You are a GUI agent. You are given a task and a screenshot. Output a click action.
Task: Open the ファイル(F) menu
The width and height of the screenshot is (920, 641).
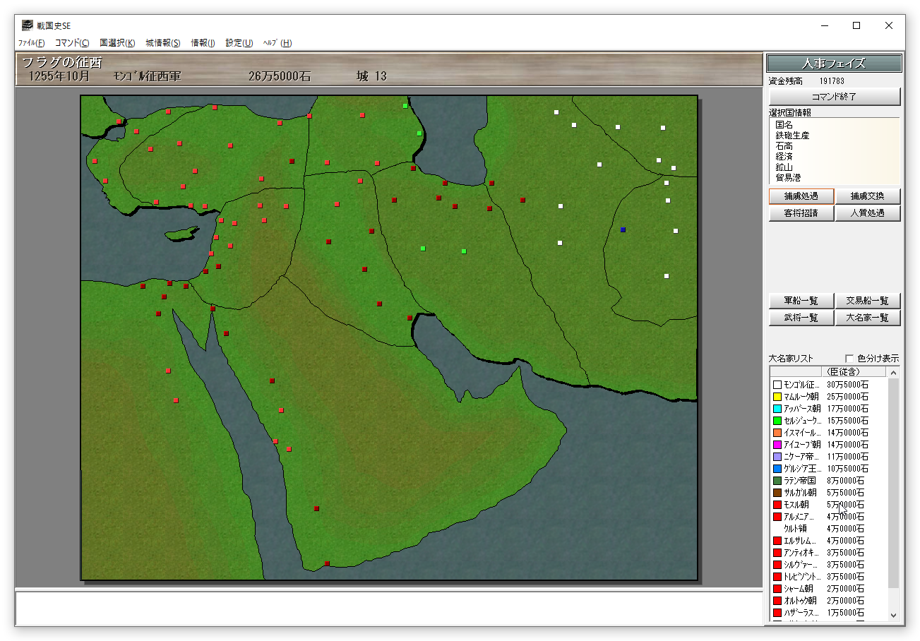click(x=31, y=43)
